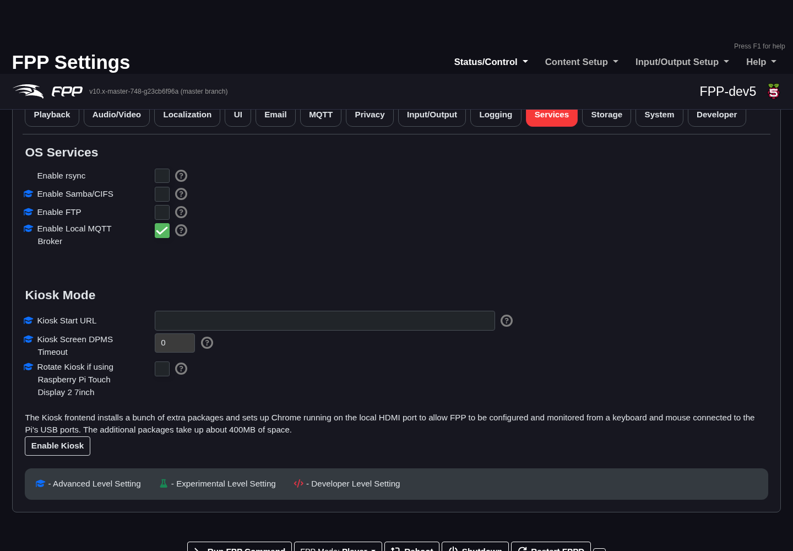
Task: Click the Developer Level Setting code icon
Action: click(298, 484)
